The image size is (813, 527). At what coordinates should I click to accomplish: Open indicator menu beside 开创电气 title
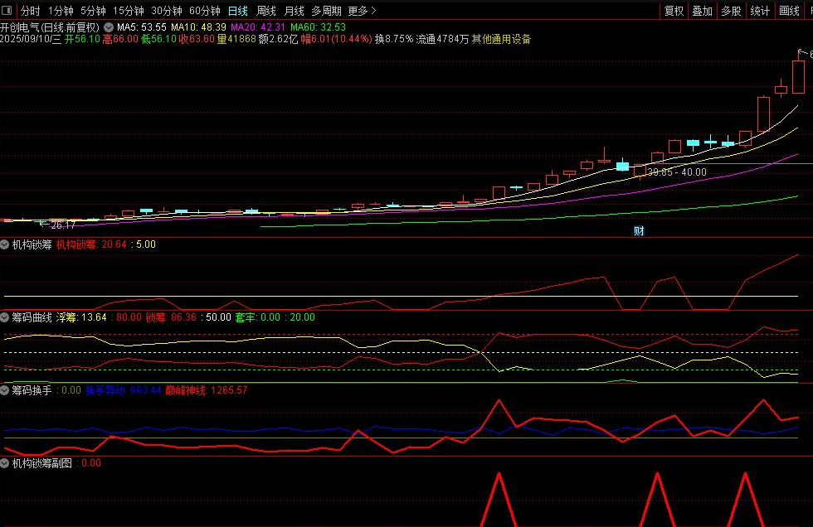pos(107,27)
